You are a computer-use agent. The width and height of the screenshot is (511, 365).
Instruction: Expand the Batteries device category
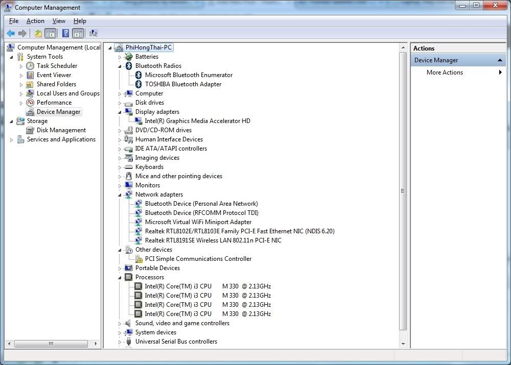pos(120,57)
